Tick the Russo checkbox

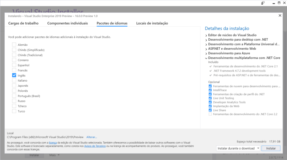(14, 101)
